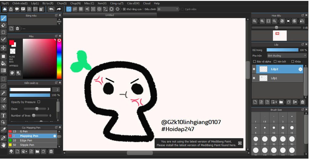Turn off snap with the blue circle icon
310x159 pixels.
point(69,9)
